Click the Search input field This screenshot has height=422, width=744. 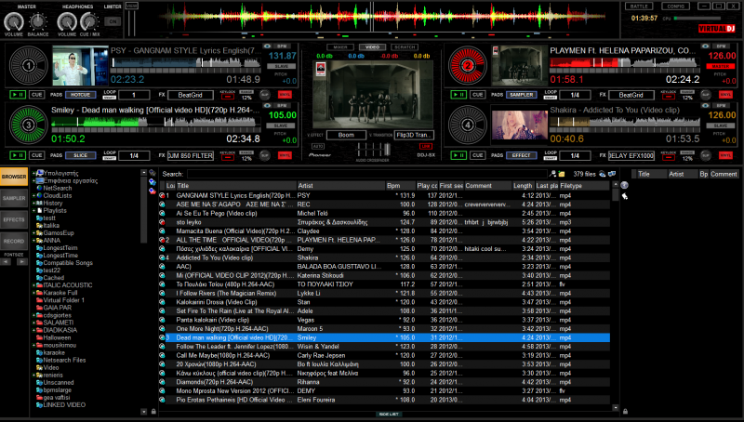pyautogui.click(x=366, y=174)
